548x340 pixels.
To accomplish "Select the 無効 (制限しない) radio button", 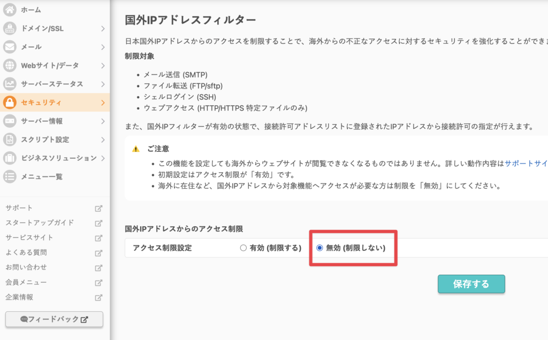I will 320,248.
